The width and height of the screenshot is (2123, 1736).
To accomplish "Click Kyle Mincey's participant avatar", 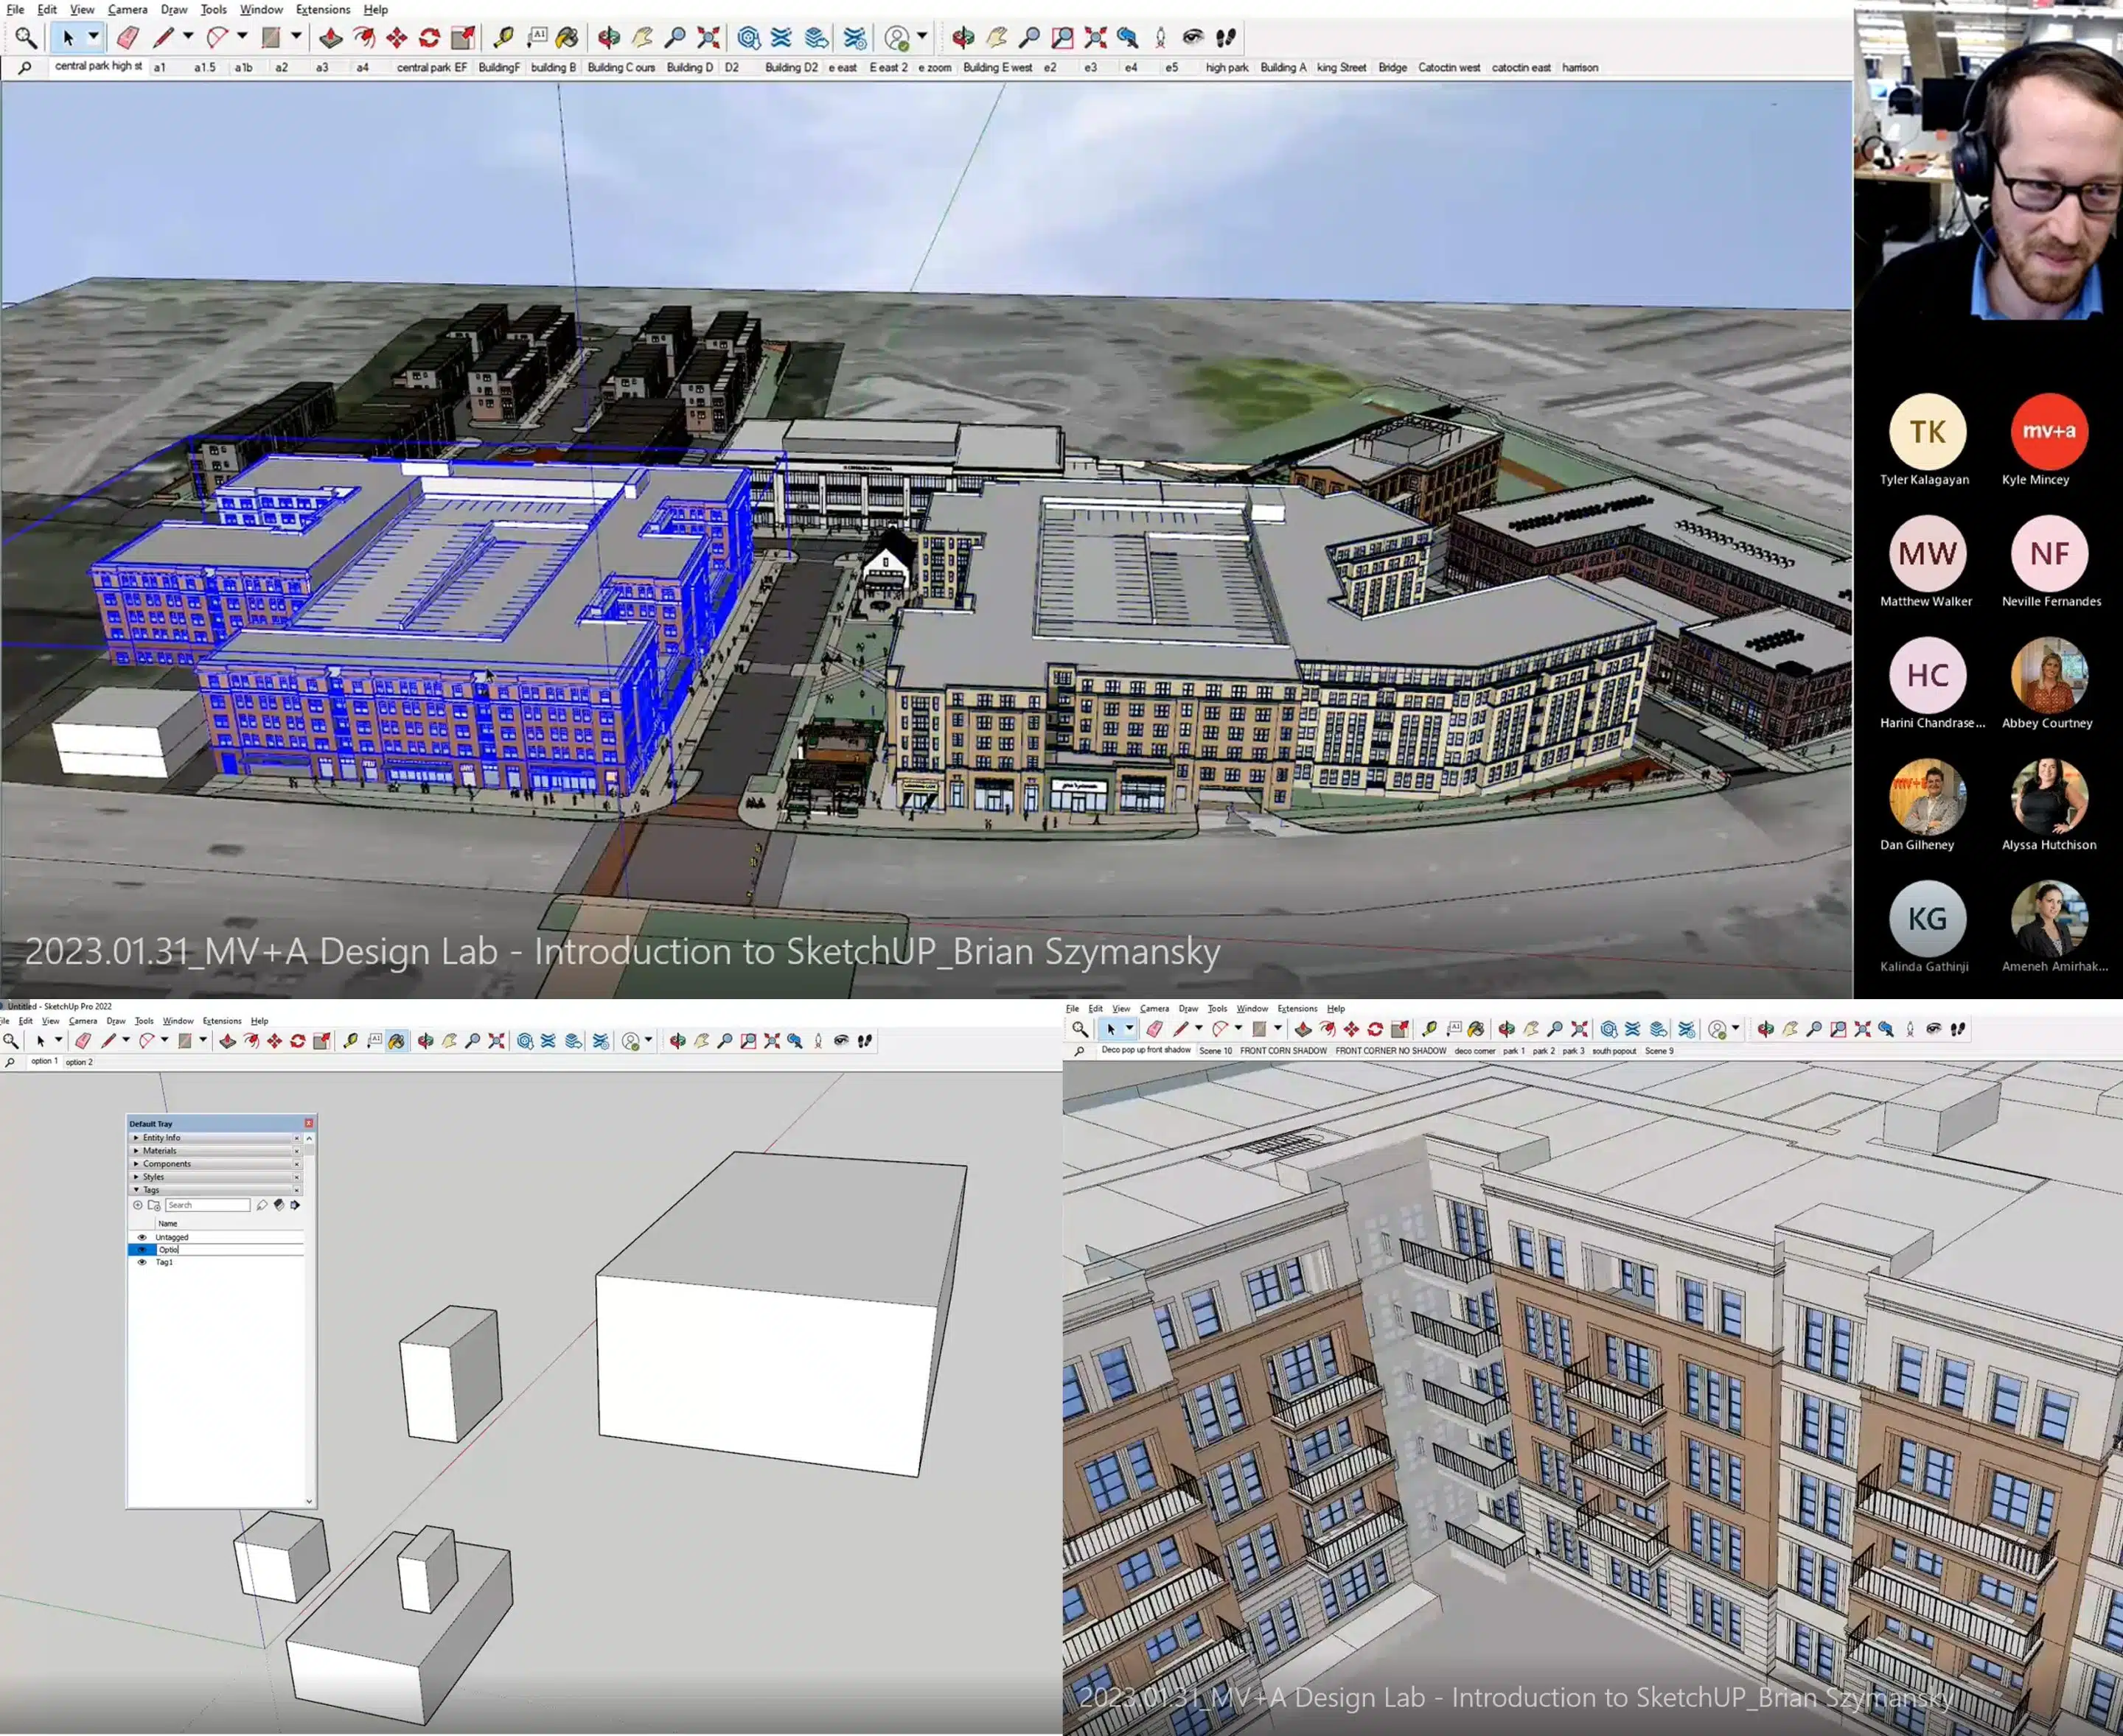I will [x=2048, y=432].
